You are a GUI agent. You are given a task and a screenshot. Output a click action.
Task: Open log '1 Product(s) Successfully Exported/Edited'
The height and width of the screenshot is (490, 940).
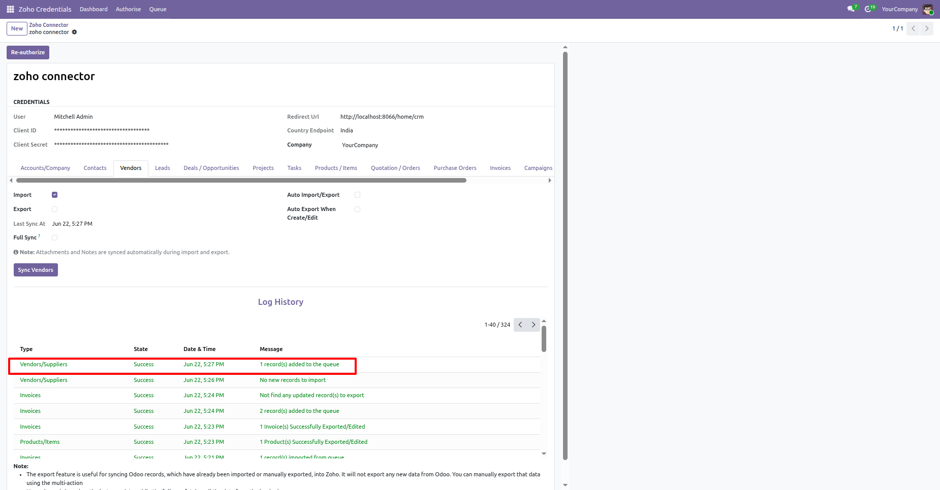click(276, 442)
